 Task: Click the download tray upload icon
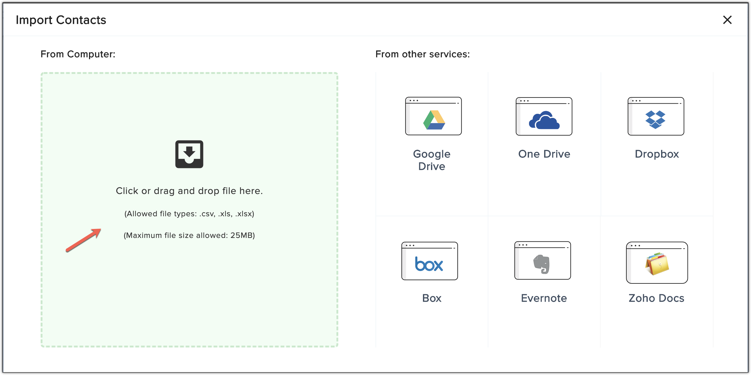click(189, 154)
